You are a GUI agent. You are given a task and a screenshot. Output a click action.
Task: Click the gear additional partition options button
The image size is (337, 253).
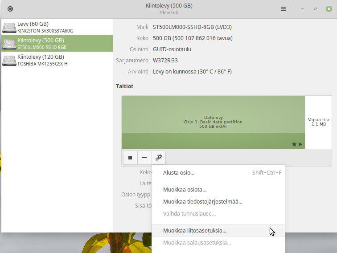[159, 158]
